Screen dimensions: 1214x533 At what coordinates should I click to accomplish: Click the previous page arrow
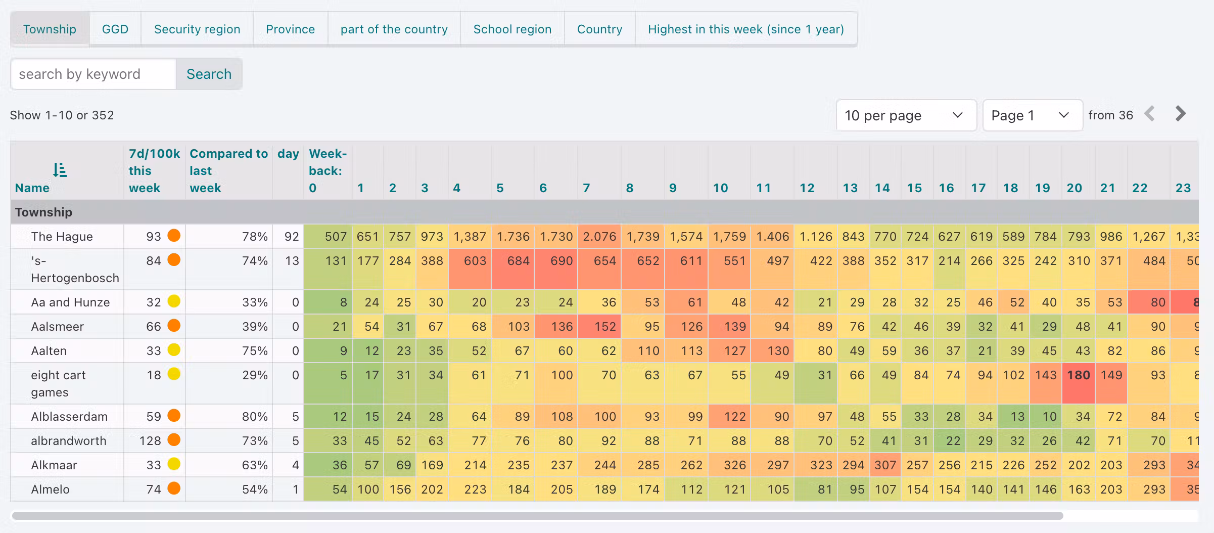coord(1150,114)
